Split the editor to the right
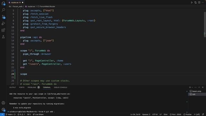Image resolution: width=206 pixels, height=116 pixels. 199,3
